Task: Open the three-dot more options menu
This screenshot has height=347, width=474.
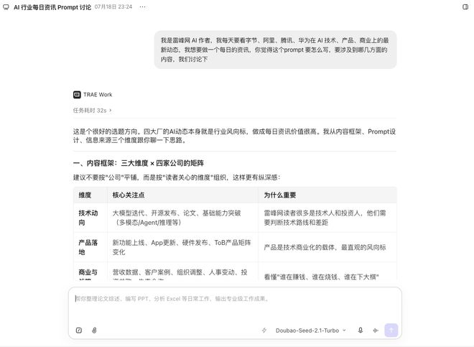Action: click(x=142, y=7)
